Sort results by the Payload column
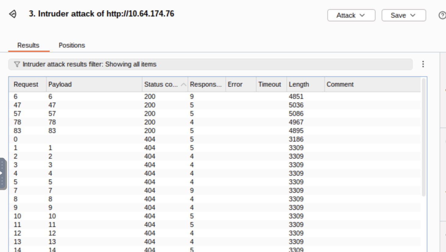 pyautogui.click(x=60, y=84)
